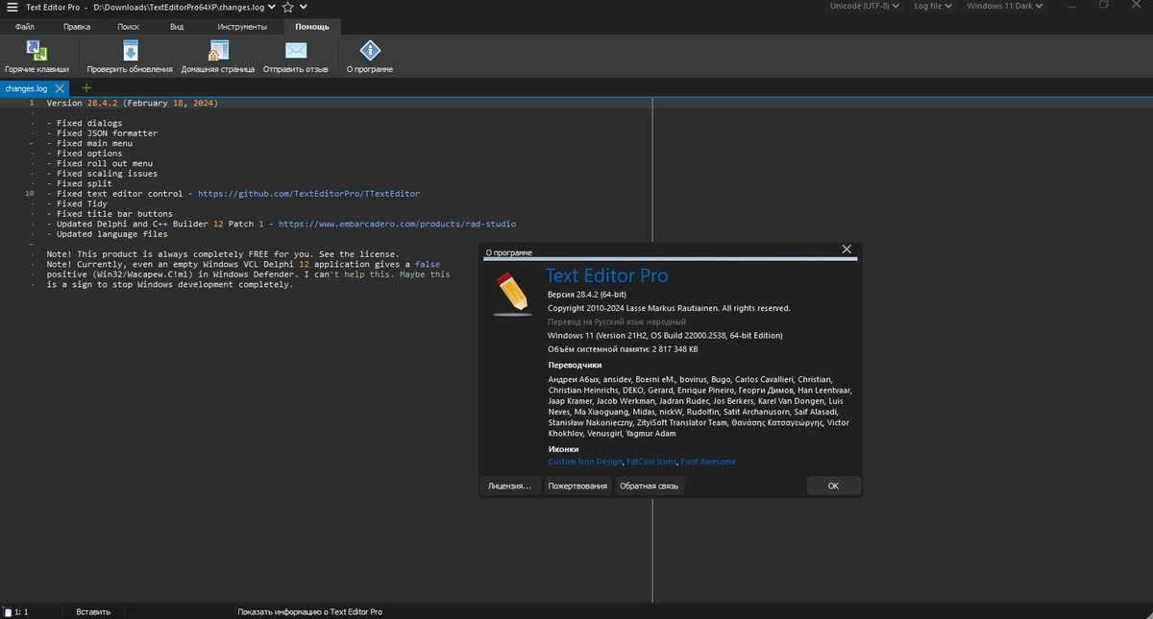Image resolution: width=1153 pixels, height=619 pixels.
Task: Open Домашняя страница home page icon
Action: coord(218,50)
